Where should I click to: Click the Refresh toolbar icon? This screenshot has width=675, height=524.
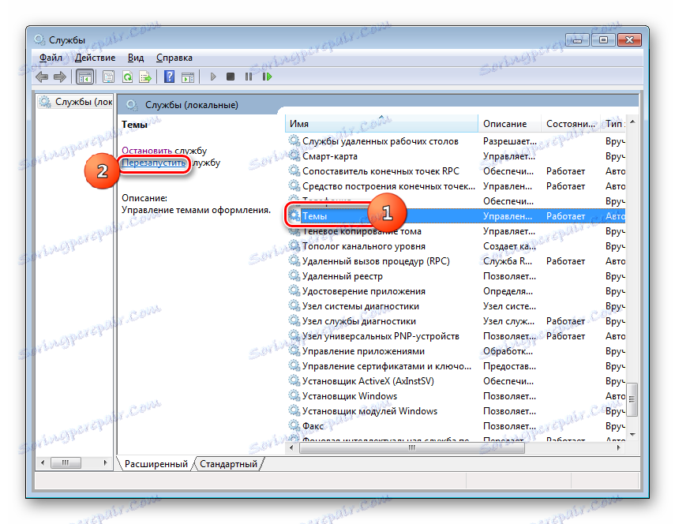point(127,77)
